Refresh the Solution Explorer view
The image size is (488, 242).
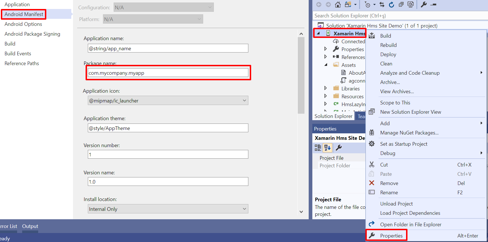pyautogui.click(x=391, y=4)
